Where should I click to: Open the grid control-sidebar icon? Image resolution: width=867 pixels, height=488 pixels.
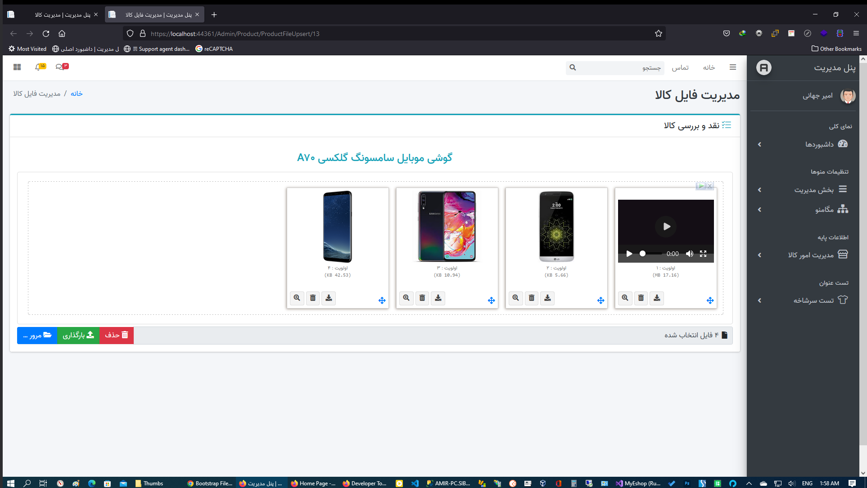(17, 67)
